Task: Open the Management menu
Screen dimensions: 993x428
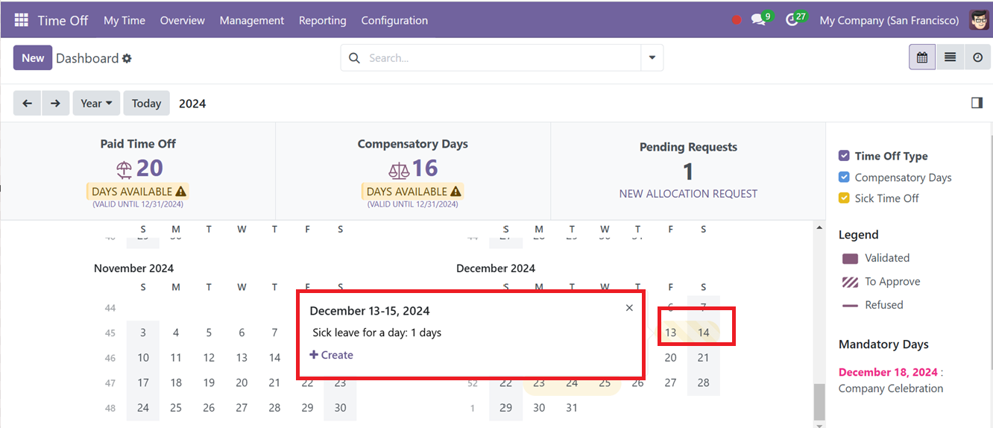Action: pyautogui.click(x=252, y=20)
